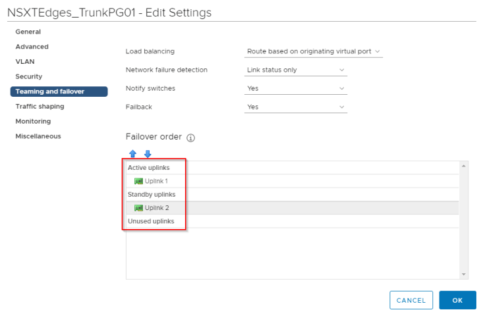Open the Miscellaneous section
This screenshot has height=314, width=481.
point(38,136)
